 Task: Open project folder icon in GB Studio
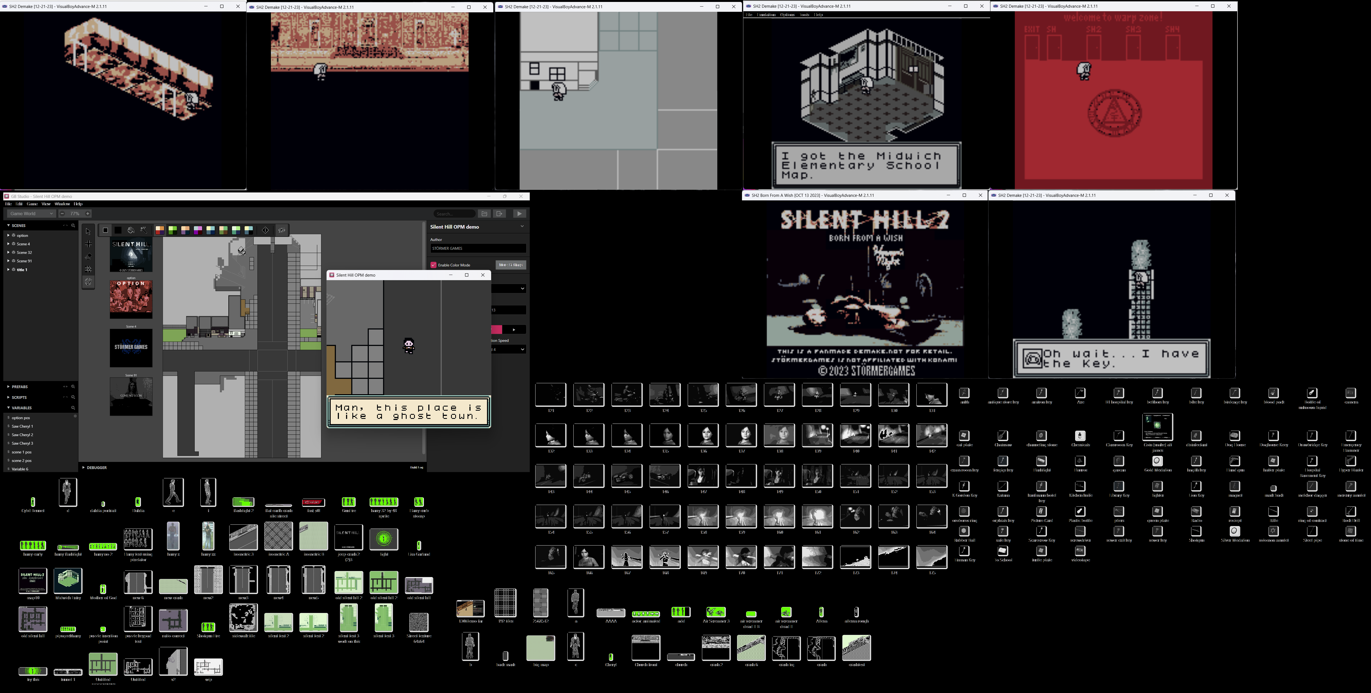click(x=484, y=214)
